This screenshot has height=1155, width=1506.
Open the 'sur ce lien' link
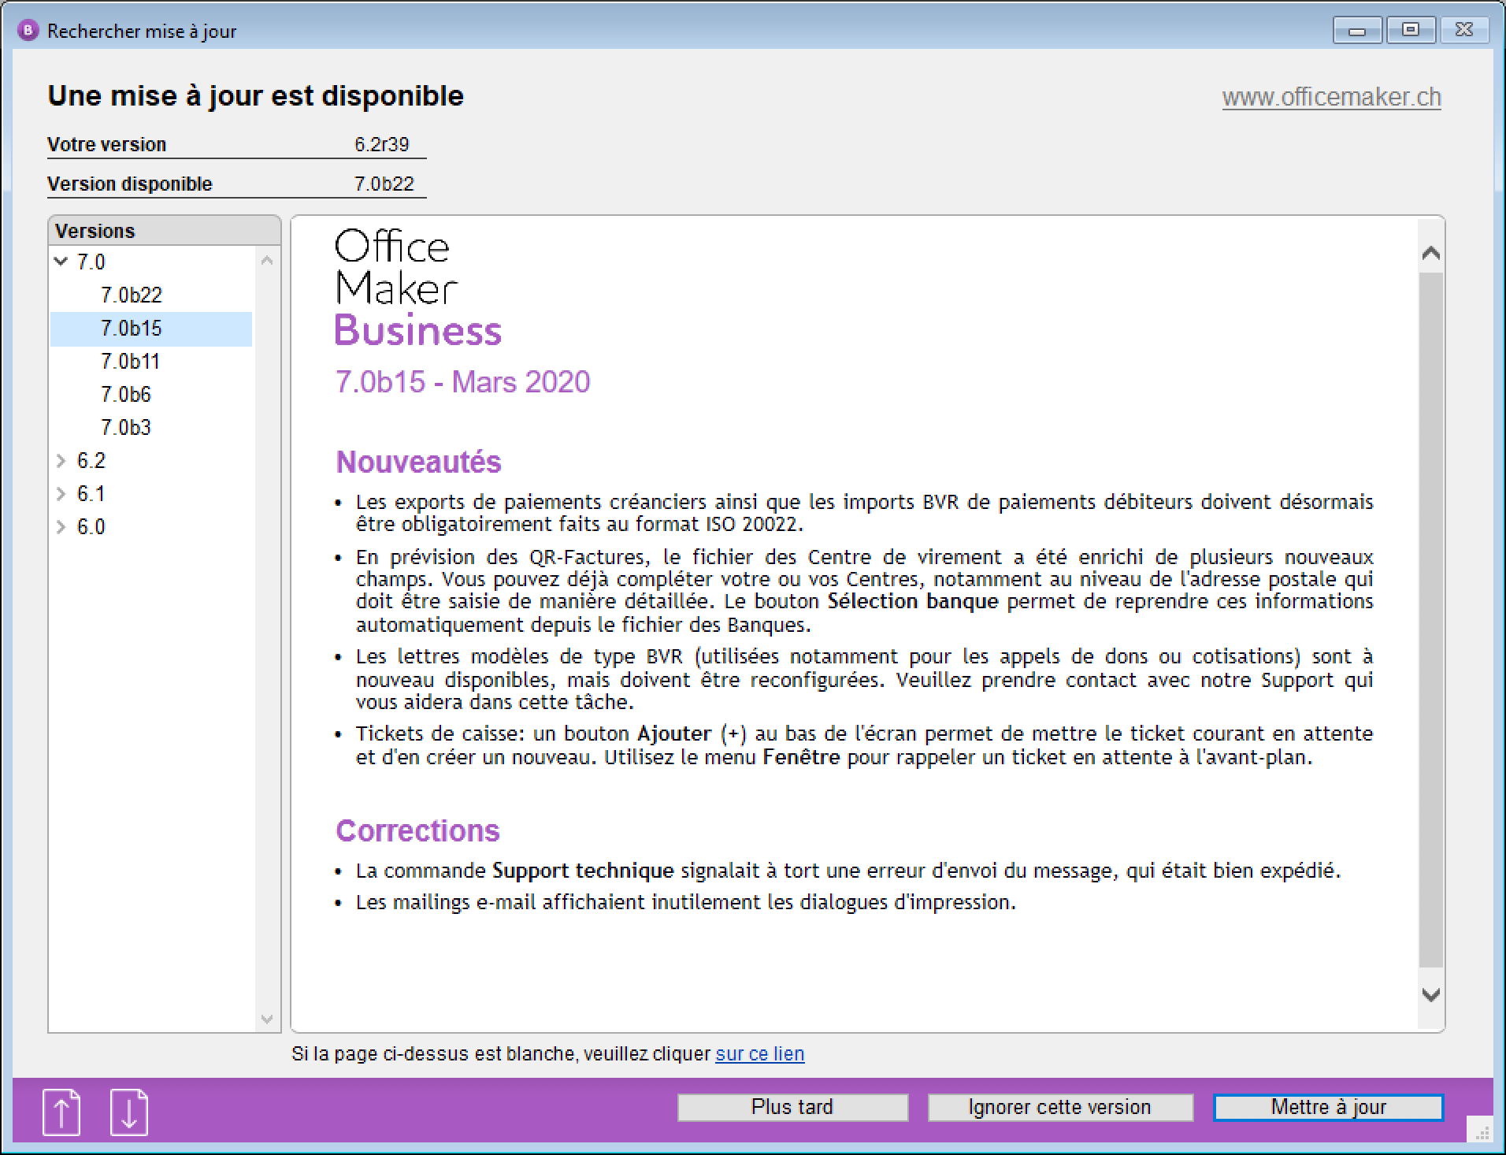pyautogui.click(x=760, y=1053)
